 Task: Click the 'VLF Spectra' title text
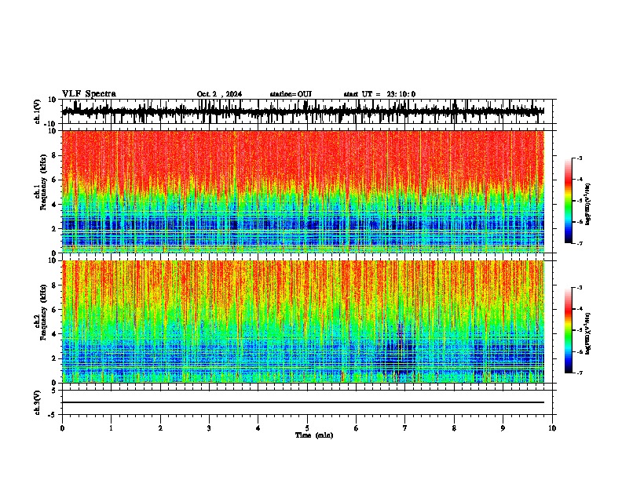[x=89, y=94]
